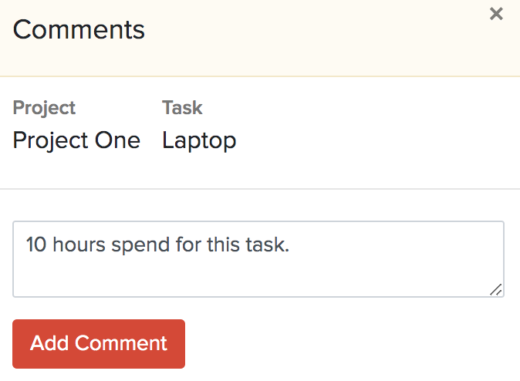Screen dimensions: 520x381
Task: Click the Add Comment button
Action: (99, 344)
